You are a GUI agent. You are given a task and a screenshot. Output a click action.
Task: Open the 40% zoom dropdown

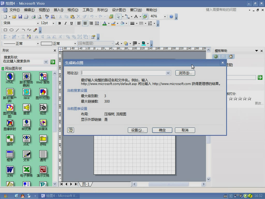[x=165, y=17]
